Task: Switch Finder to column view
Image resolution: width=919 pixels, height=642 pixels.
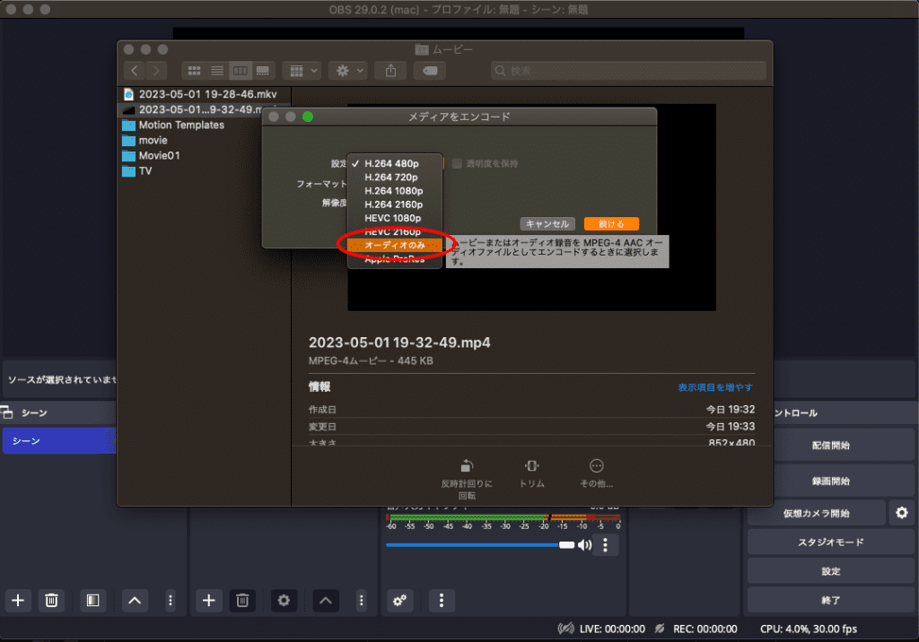Action: pyautogui.click(x=241, y=71)
